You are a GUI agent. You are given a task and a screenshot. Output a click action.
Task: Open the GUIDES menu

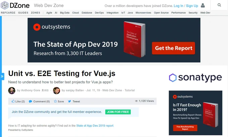(x=23, y=13)
